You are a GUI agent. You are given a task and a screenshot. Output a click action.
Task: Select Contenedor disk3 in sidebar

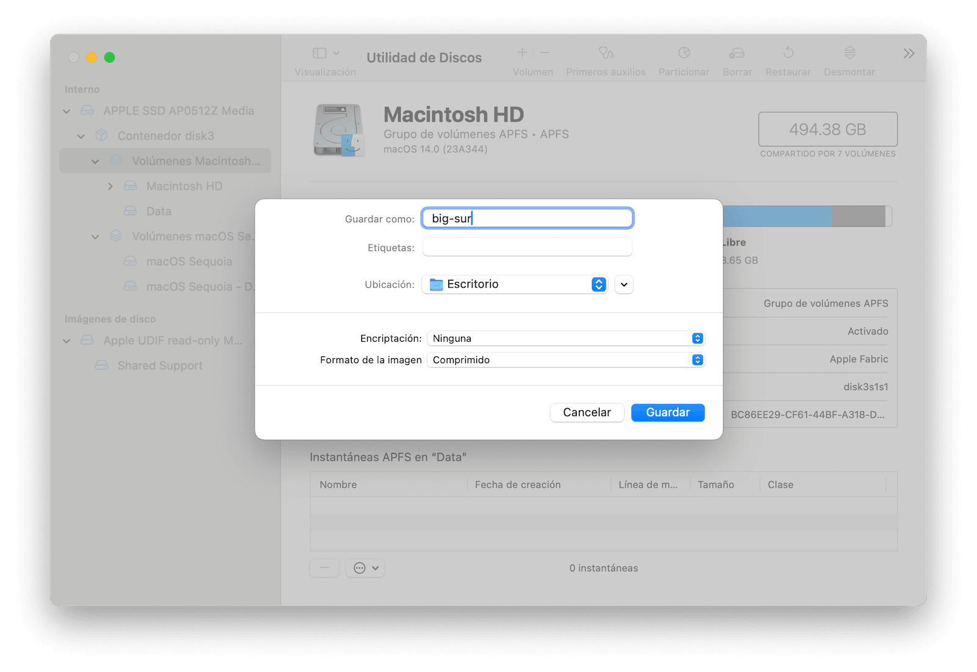(x=165, y=135)
